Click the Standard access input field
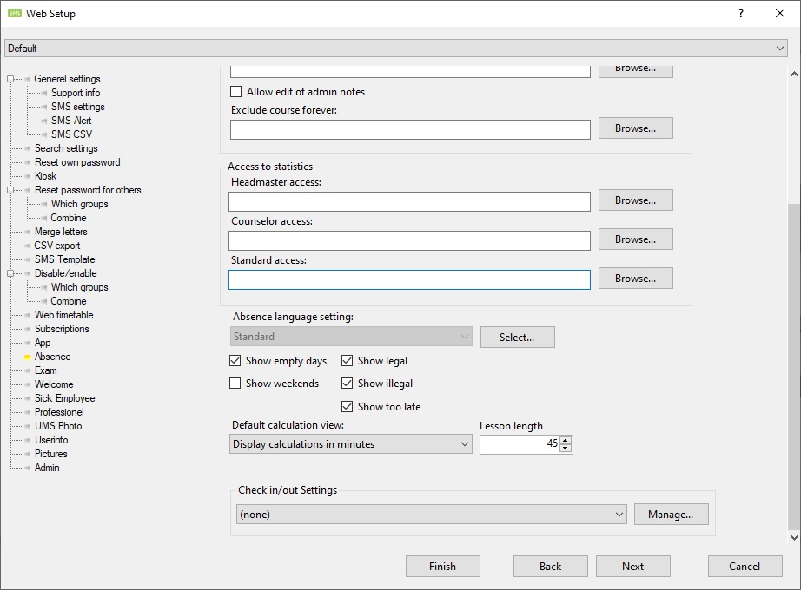 409,279
